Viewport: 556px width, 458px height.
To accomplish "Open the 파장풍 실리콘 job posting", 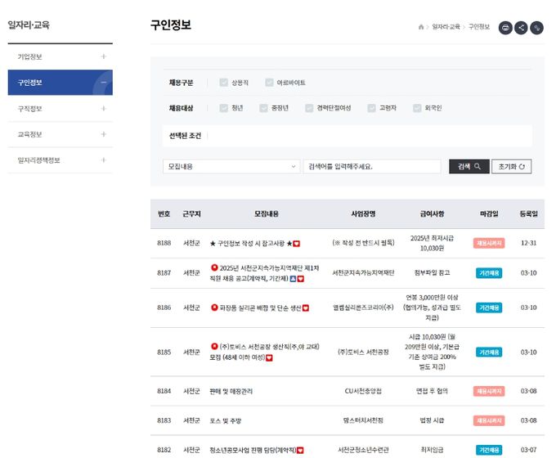I will 258,308.
